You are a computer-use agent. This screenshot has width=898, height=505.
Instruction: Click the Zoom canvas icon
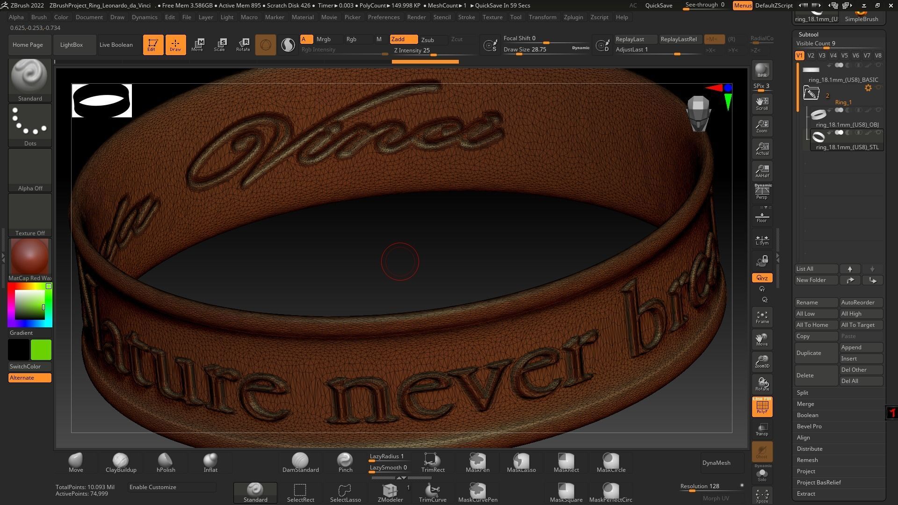[762, 126]
